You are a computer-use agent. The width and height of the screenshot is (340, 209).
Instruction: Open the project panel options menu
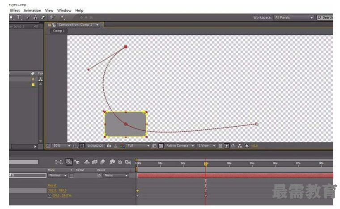[x=35, y=26]
